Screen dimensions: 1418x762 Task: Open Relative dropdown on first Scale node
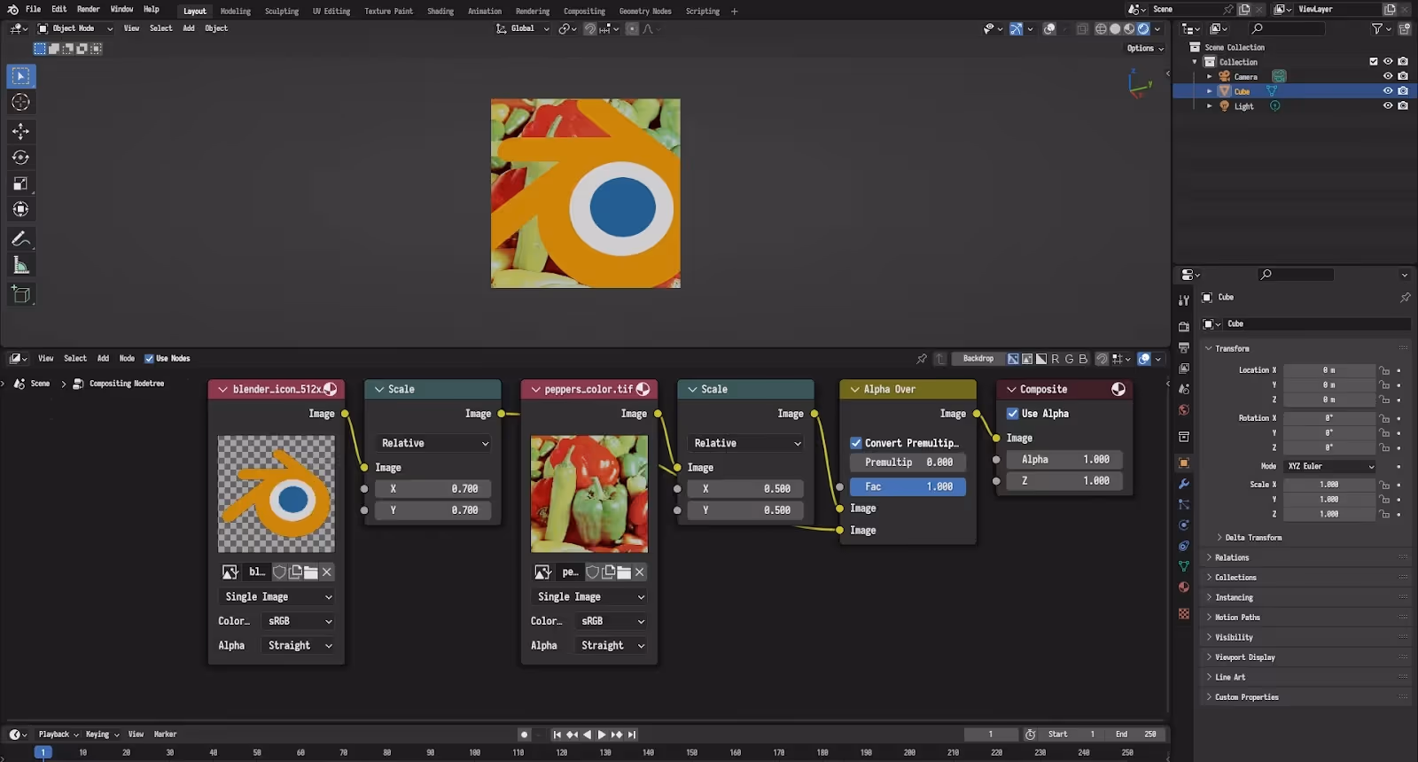click(x=433, y=443)
